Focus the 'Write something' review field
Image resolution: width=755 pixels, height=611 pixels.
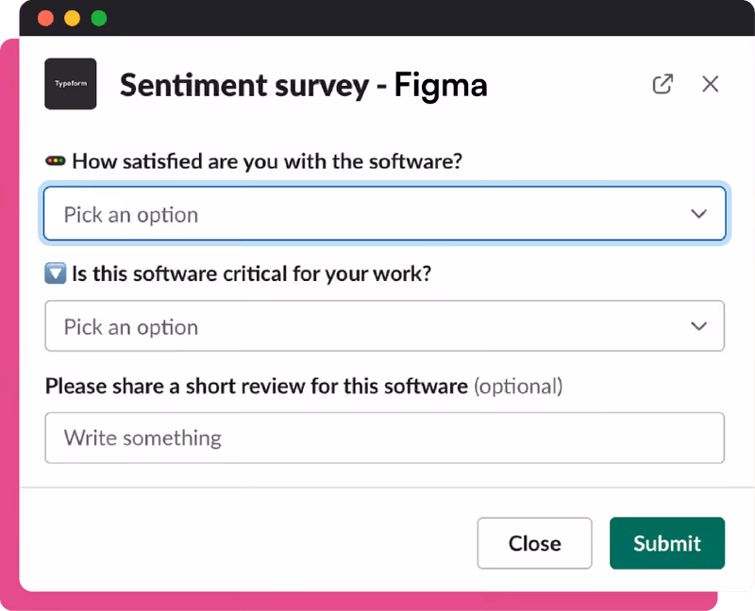(x=385, y=438)
